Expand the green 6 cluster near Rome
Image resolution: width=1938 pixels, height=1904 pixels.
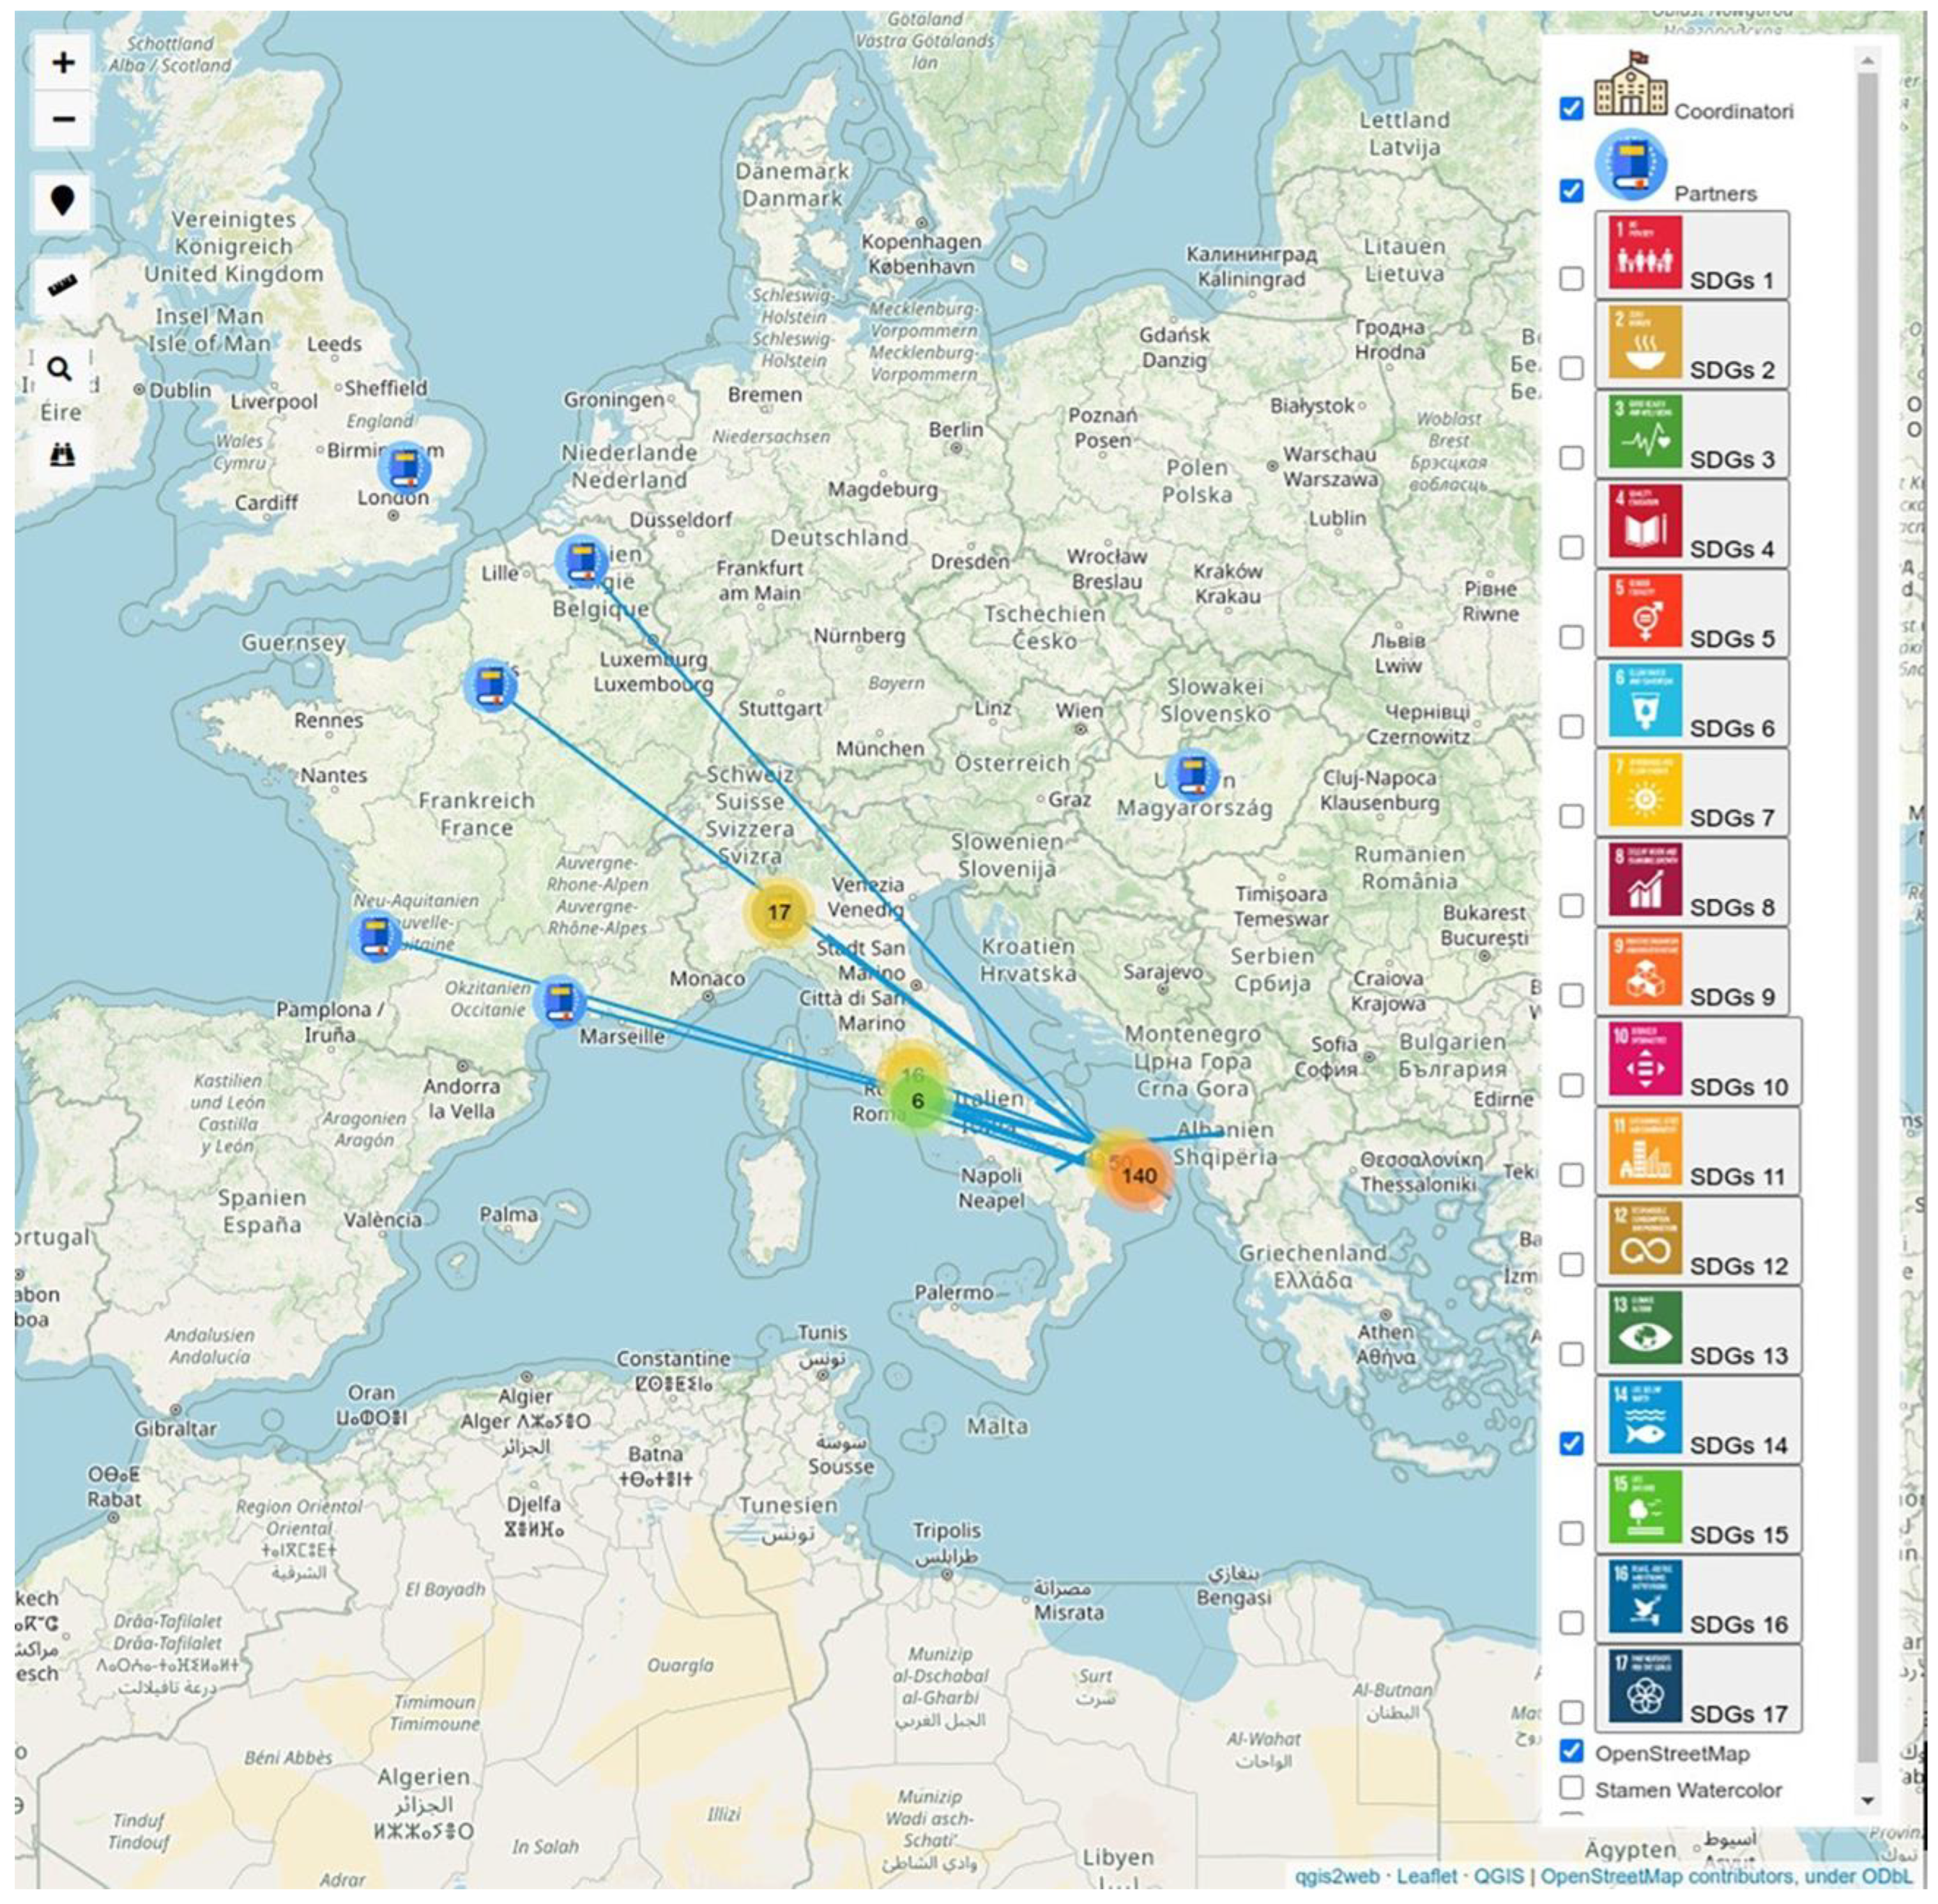917,1101
